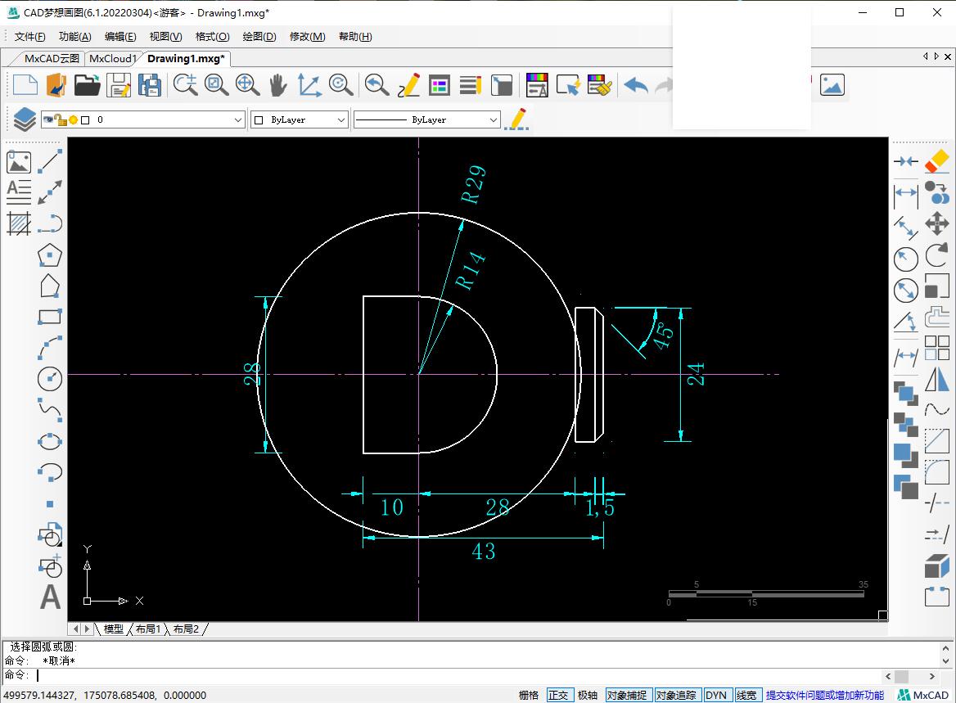Click the 提交软件问题或增加新功能 link
The height and width of the screenshot is (703, 956).
824,695
